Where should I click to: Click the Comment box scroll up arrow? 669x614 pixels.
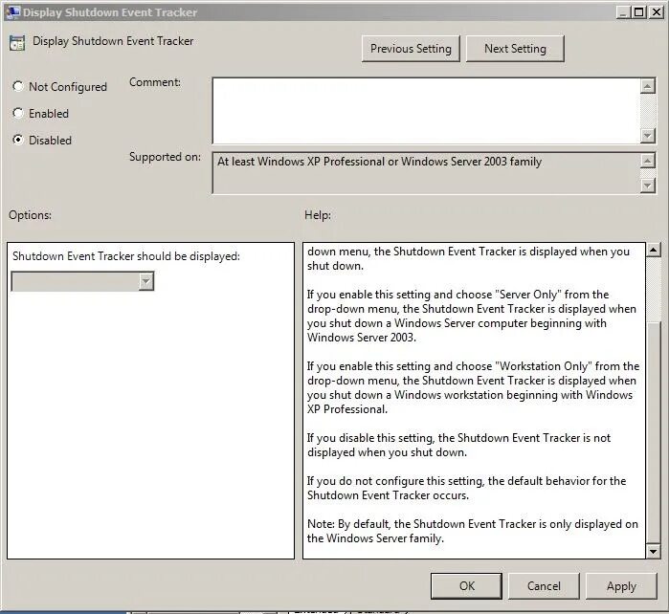click(648, 86)
